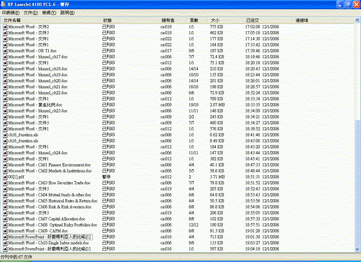This screenshot has height=262, width=361.
Task: Sort by 頁數 column header
Action: click(197, 20)
